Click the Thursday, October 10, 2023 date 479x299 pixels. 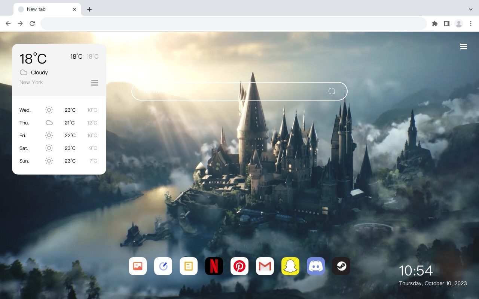[433, 283]
